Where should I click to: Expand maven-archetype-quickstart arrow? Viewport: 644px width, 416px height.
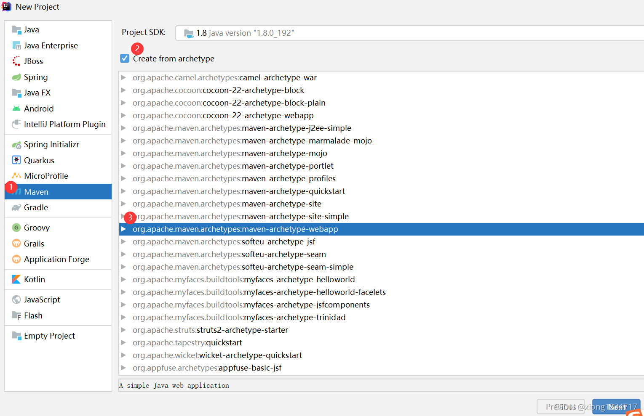123,191
